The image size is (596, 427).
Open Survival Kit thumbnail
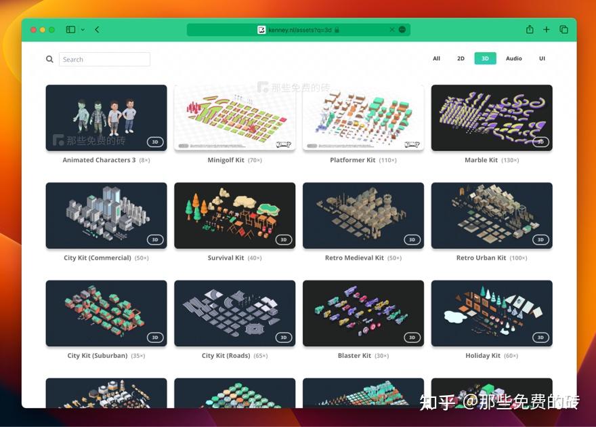point(234,216)
